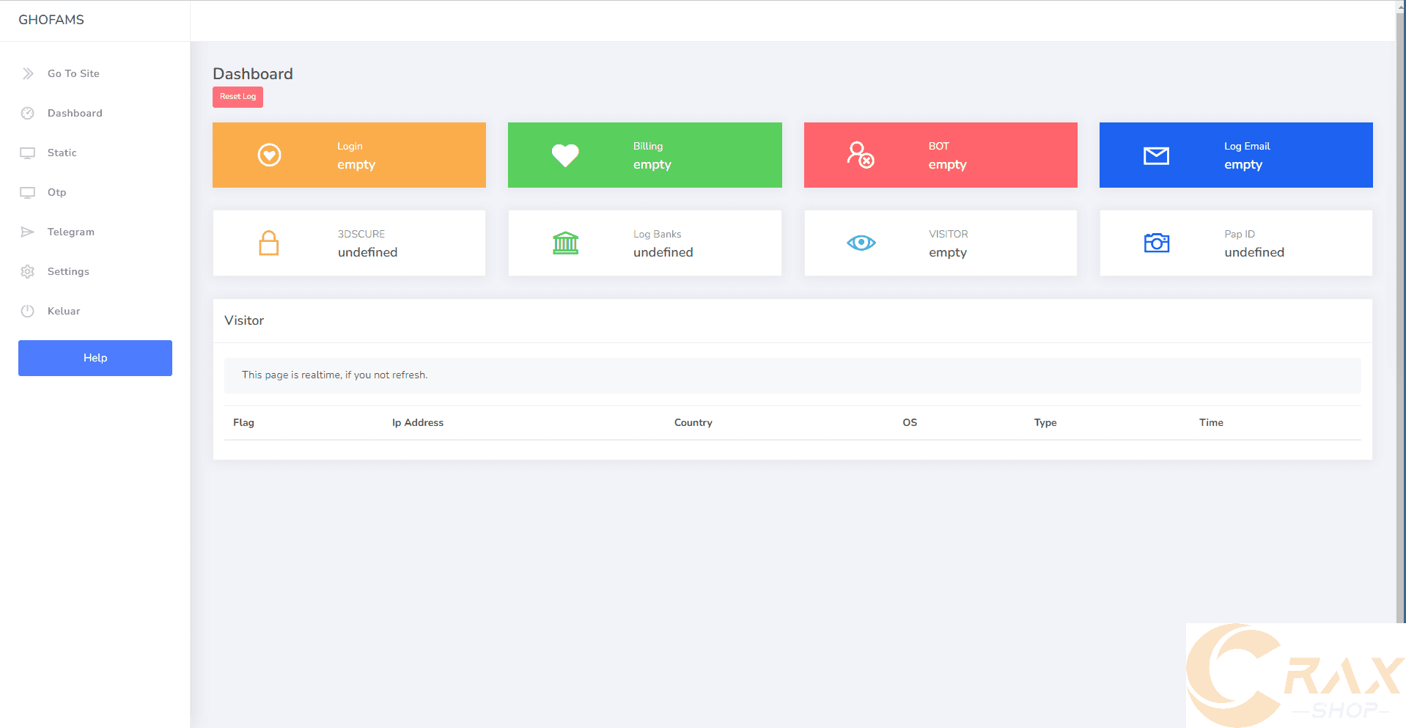The width and height of the screenshot is (1406, 728).
Task: Click the bank building icon on Log Banks card
Action: 565,243
